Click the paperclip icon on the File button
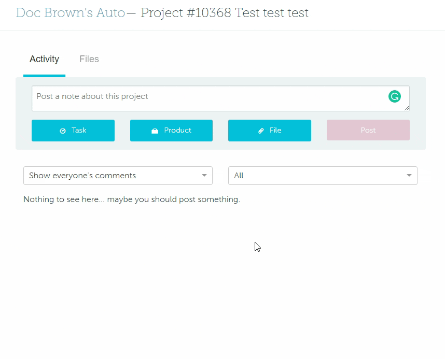The height and width of the screenshot is (359, 445). point(261,131)
